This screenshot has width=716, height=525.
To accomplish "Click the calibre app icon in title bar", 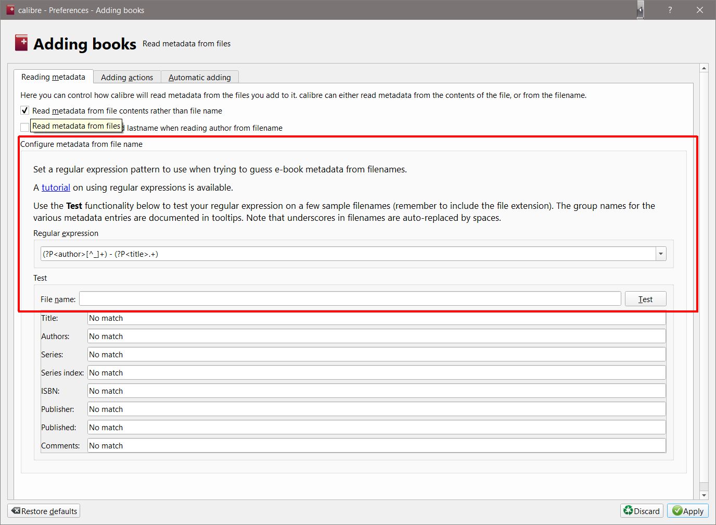I will (x=10, y=10).
